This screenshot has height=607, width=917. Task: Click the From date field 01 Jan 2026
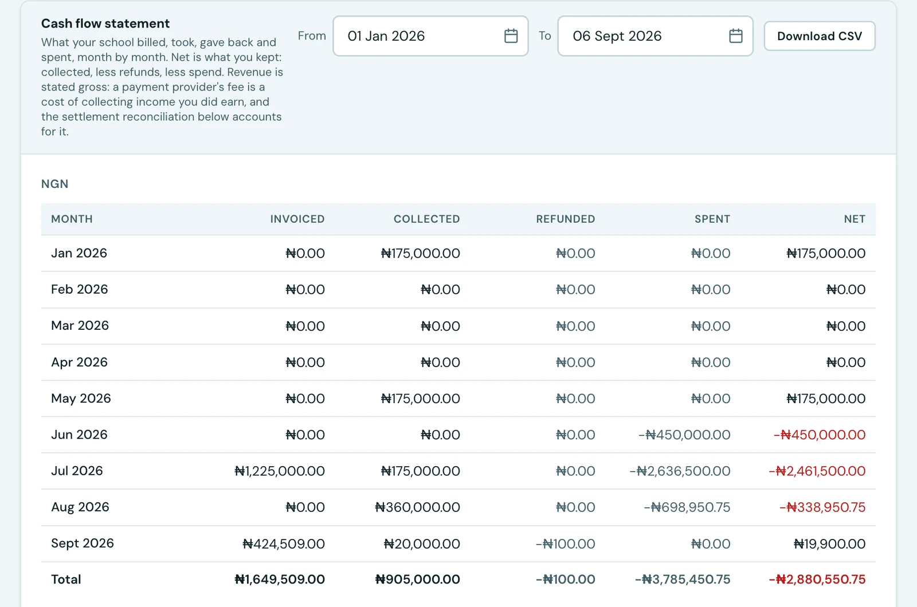pos(430,36)
